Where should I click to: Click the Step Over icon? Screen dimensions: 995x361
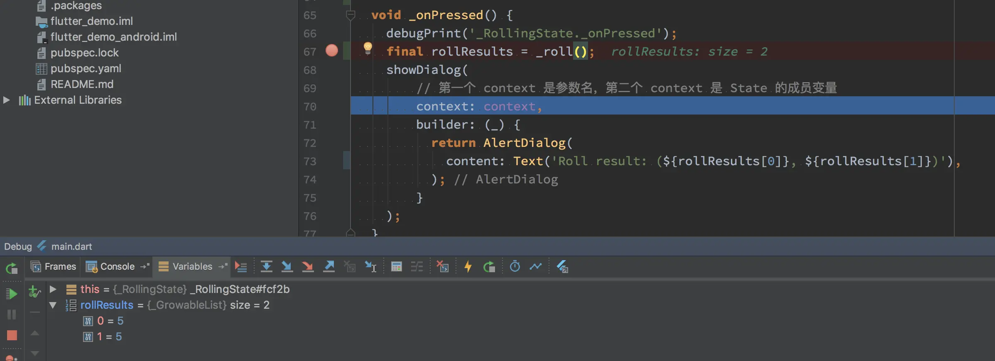[266, 266]
